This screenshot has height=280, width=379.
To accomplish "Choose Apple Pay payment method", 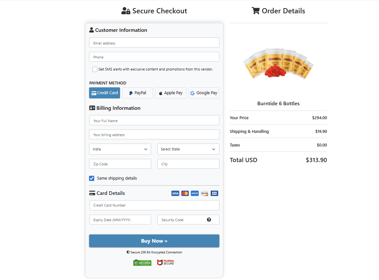I will [x=171, y=93].
